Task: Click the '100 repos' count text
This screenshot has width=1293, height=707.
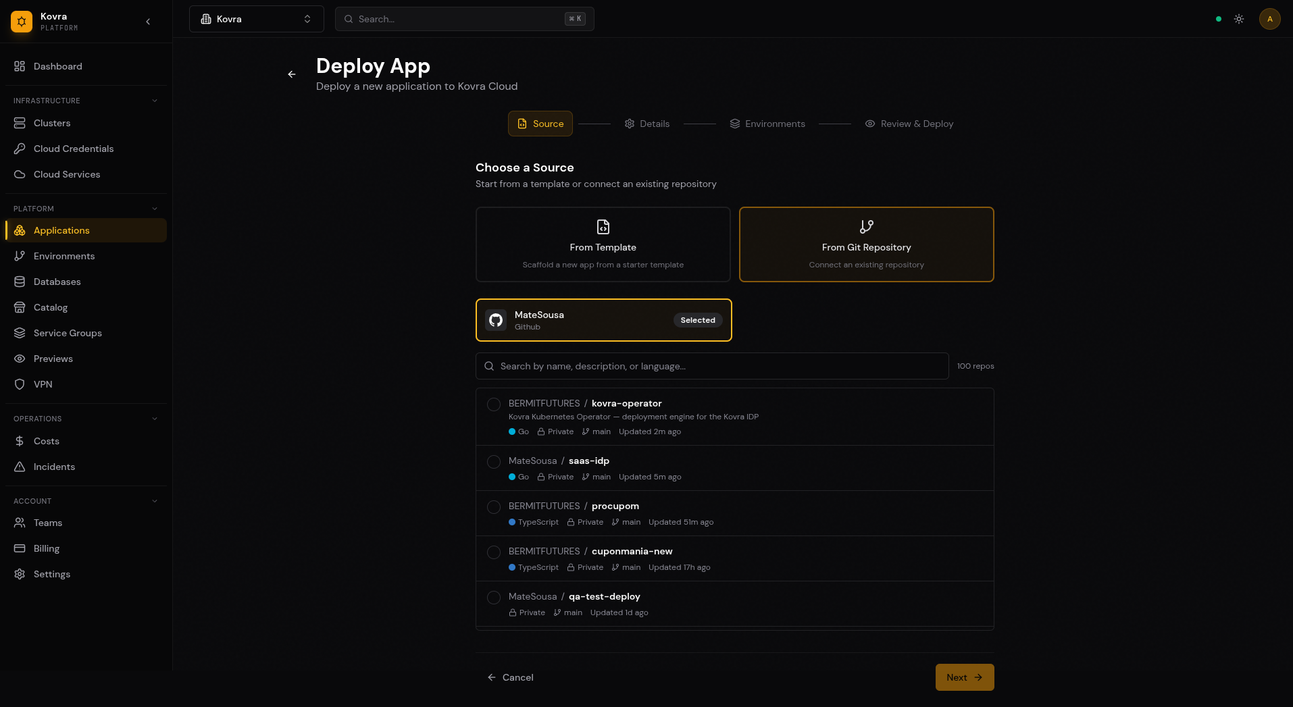Action: coord(975,366)
